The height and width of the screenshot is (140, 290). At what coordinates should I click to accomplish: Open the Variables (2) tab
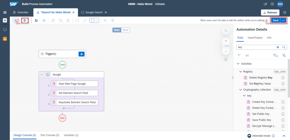(71, 135)
